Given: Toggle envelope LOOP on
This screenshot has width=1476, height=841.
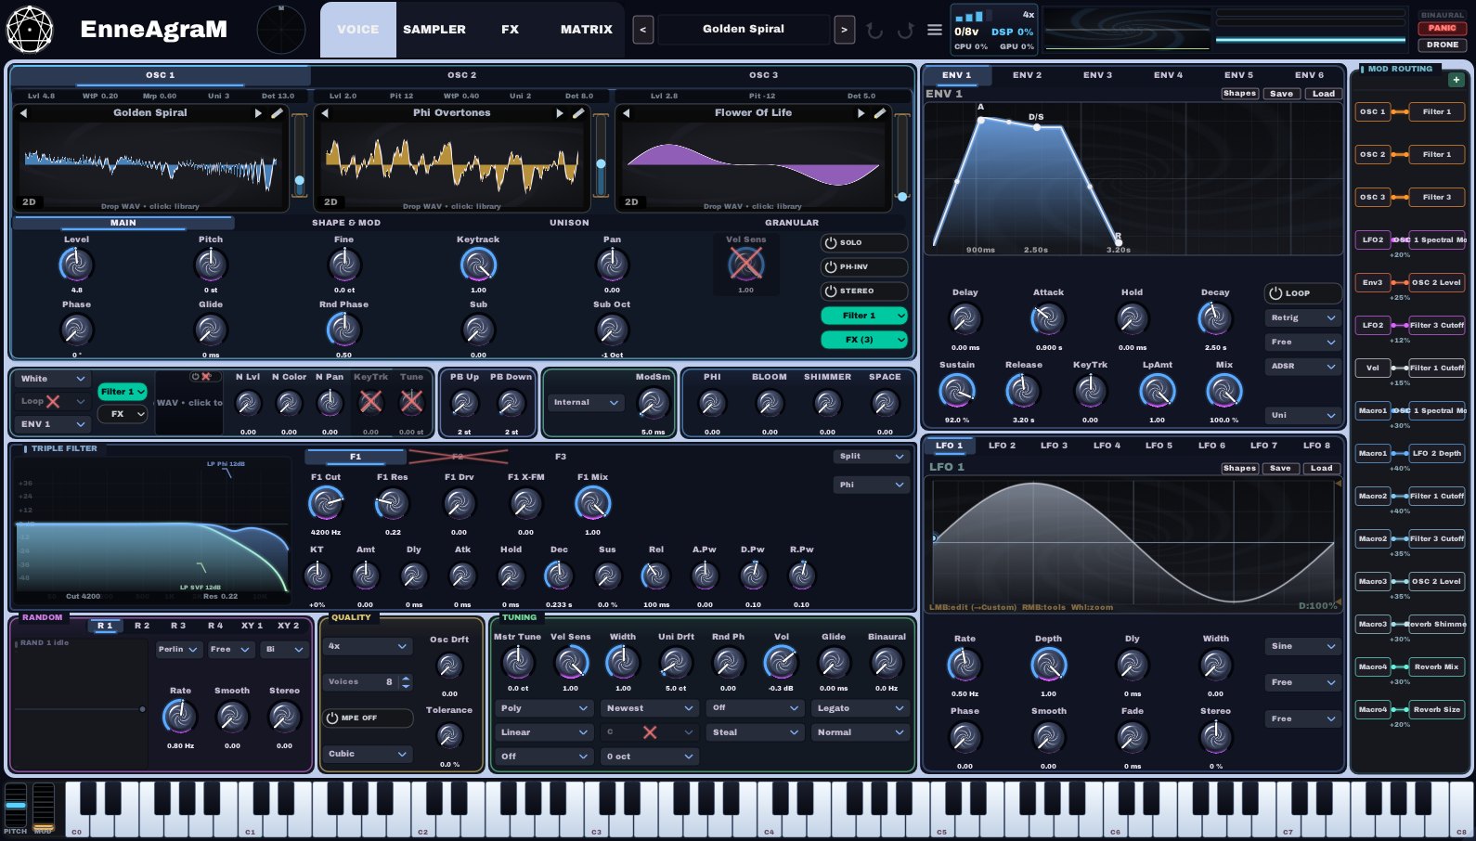Looking at the screenshot, I should click(x=1302, y=293).
